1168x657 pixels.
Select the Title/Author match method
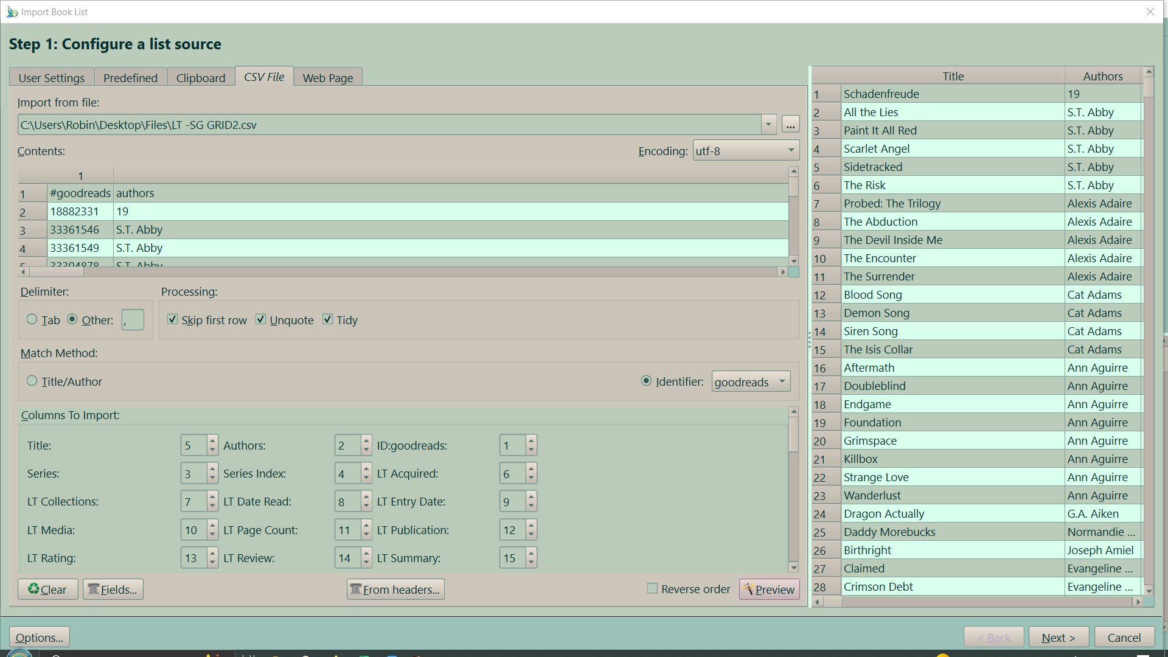[32, 381]
